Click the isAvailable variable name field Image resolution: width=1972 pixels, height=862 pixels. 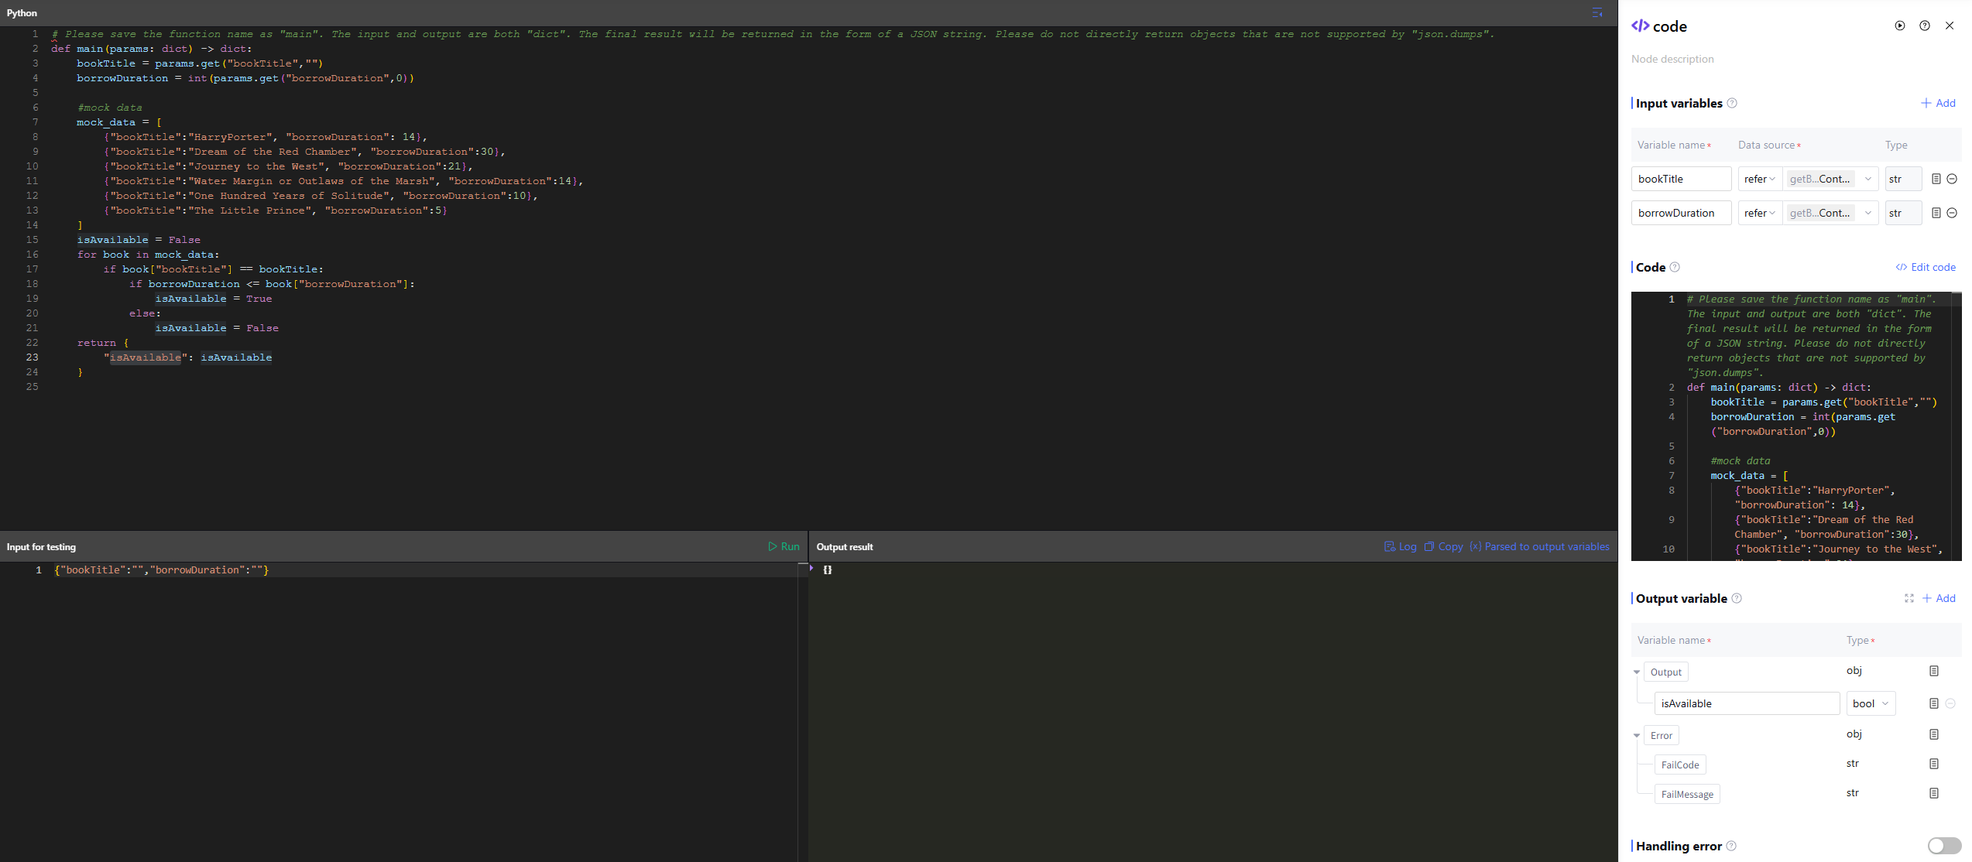coord(1746,703)
